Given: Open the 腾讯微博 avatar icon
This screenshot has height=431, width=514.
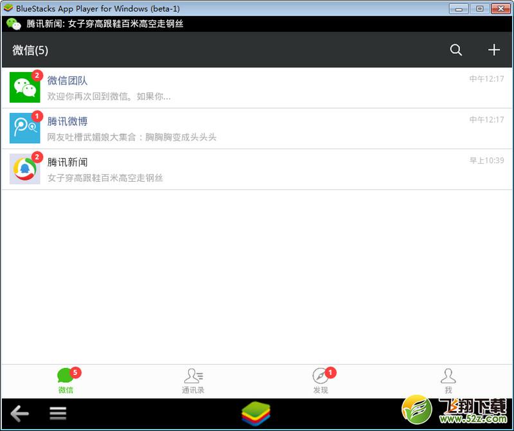Looking at the screenshot, I should pos(25,128).
